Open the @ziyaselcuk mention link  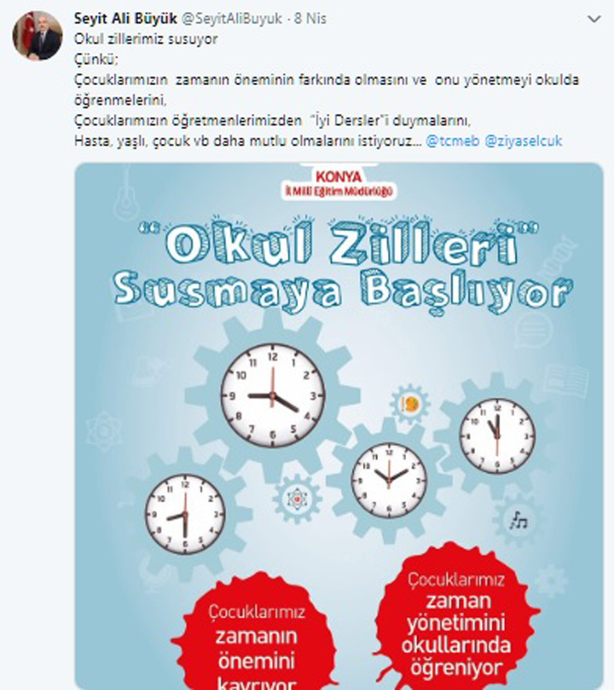(523, 141)
